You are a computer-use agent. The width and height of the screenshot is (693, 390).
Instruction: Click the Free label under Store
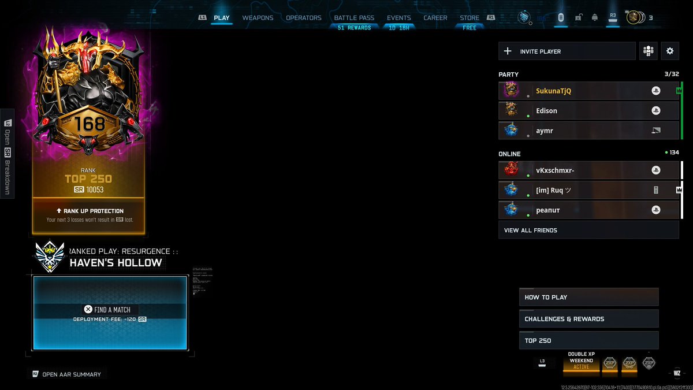click(x=470, y=28)
